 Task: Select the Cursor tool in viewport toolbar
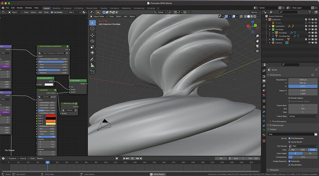92,29
